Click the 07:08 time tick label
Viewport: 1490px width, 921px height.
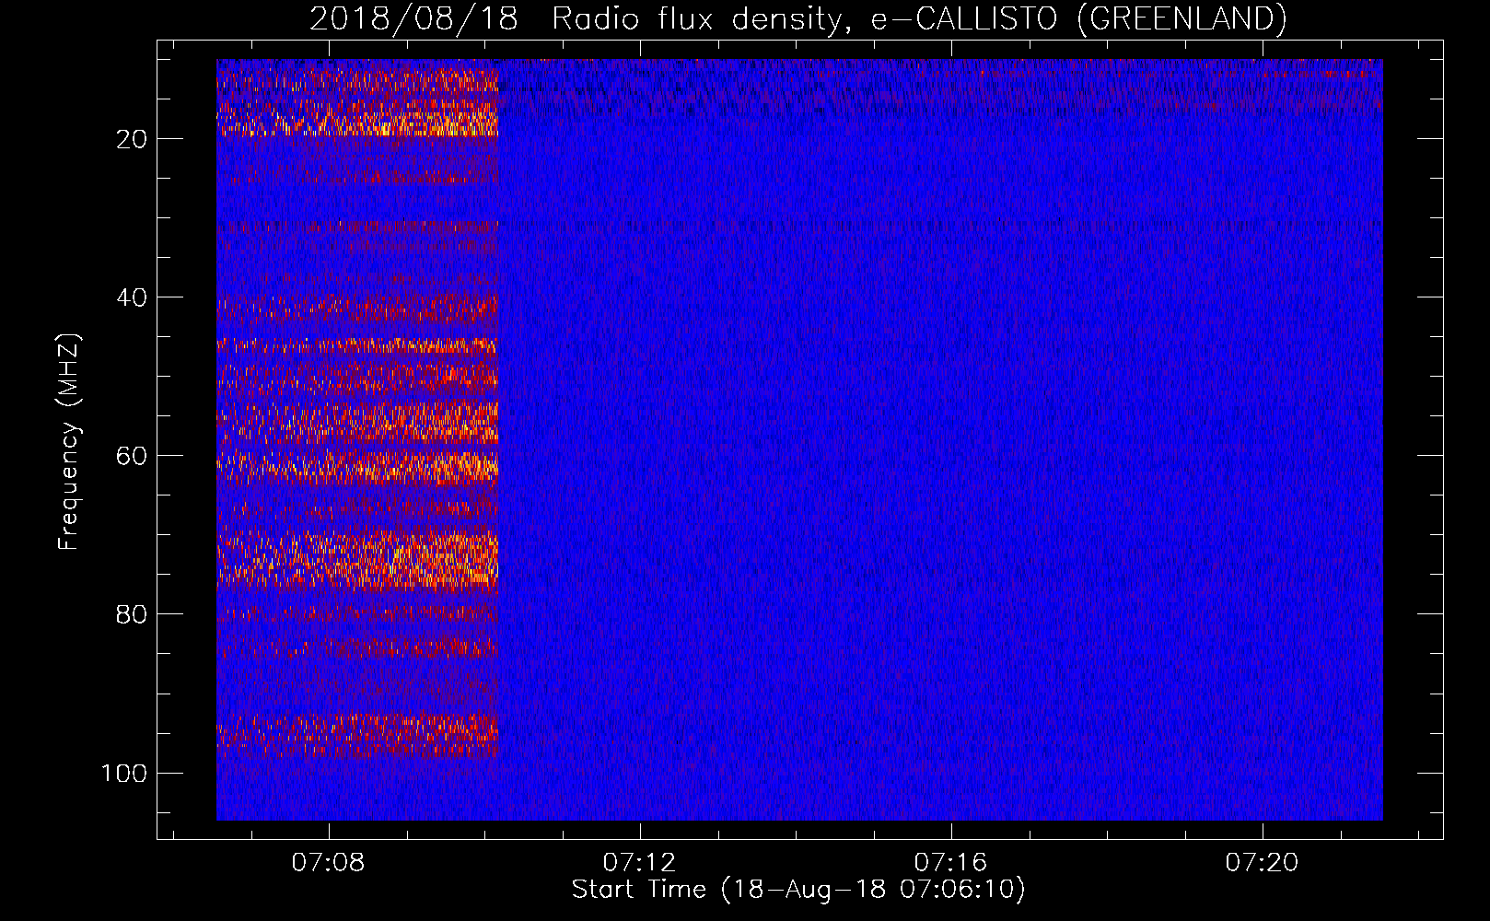click(x=328, y=863)
